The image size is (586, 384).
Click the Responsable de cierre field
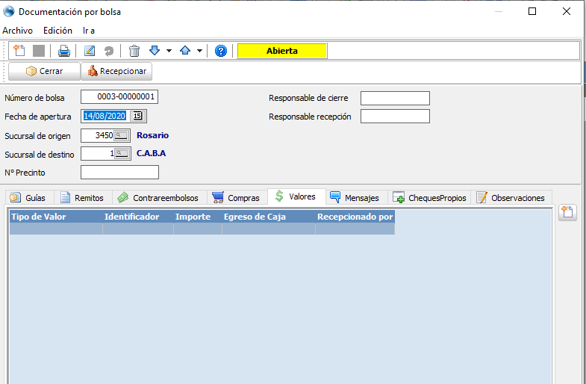(x=395, y=98)
